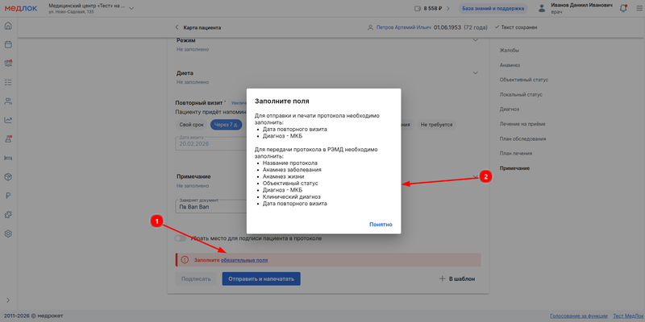Jump to Анамнез section

(510, 65)
